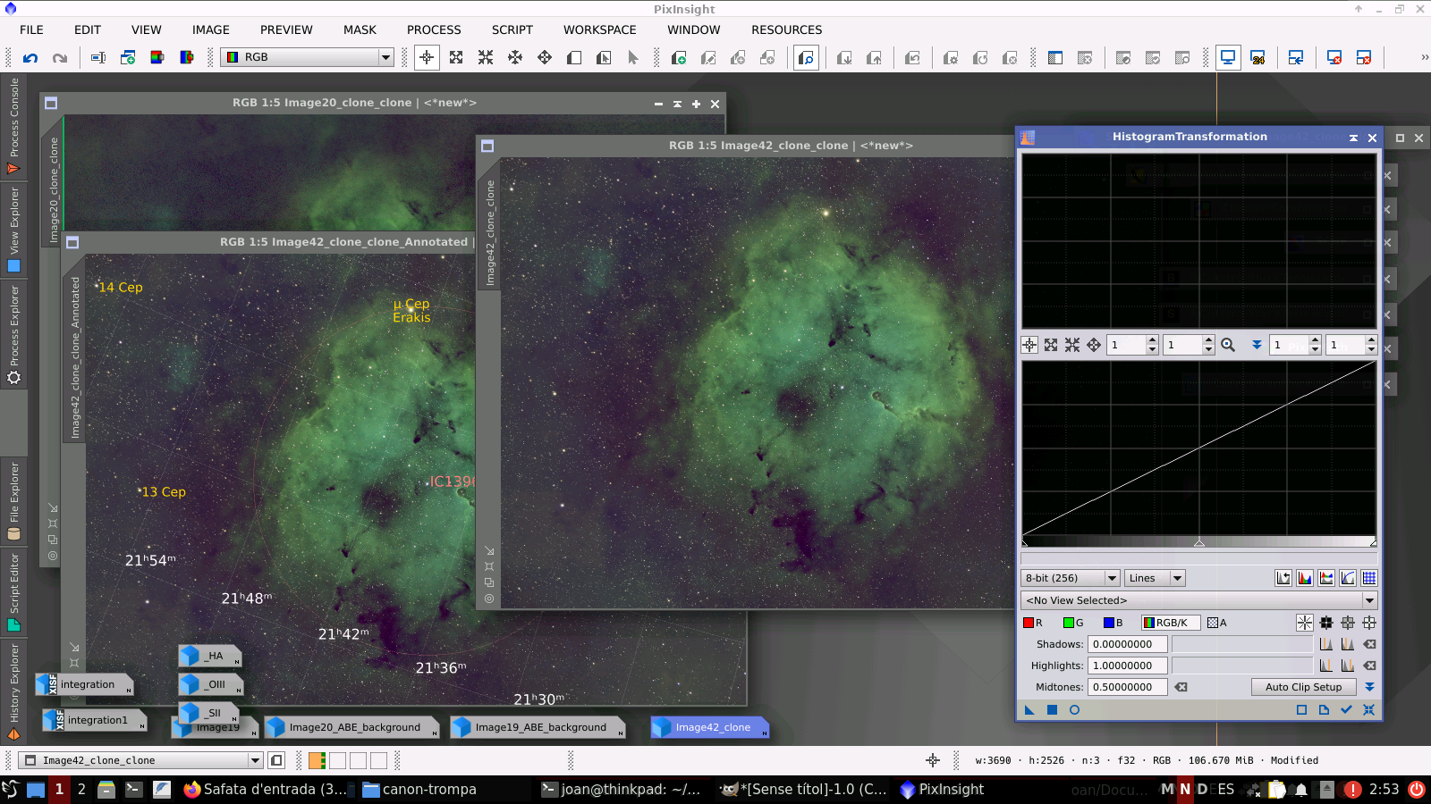
Task: Select the RGB/K combined channel
Action: pos(1170,623)
